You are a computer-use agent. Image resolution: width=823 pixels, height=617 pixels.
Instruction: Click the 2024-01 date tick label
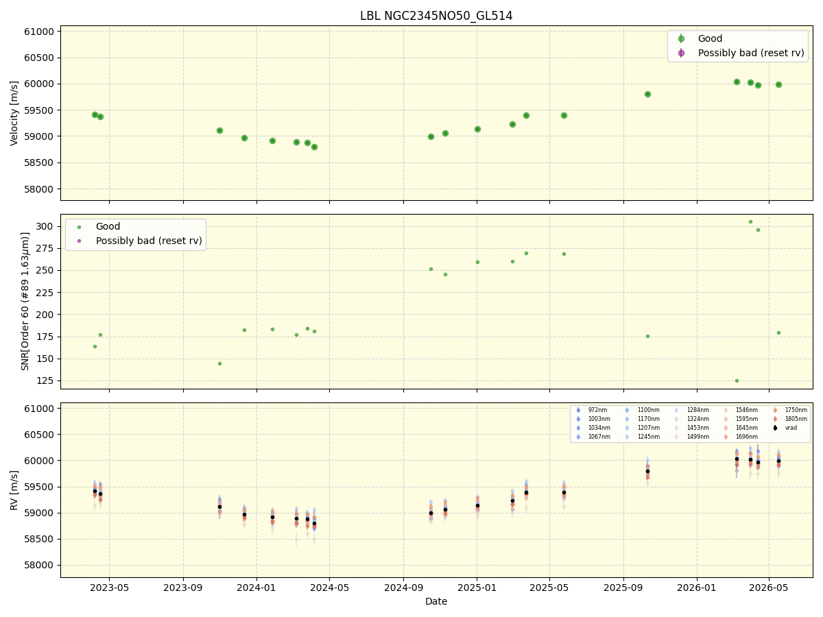pos(257,587)
